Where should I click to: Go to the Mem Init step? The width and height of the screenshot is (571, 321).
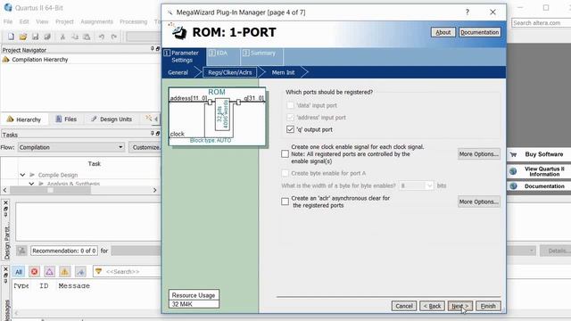coord(283,72)
